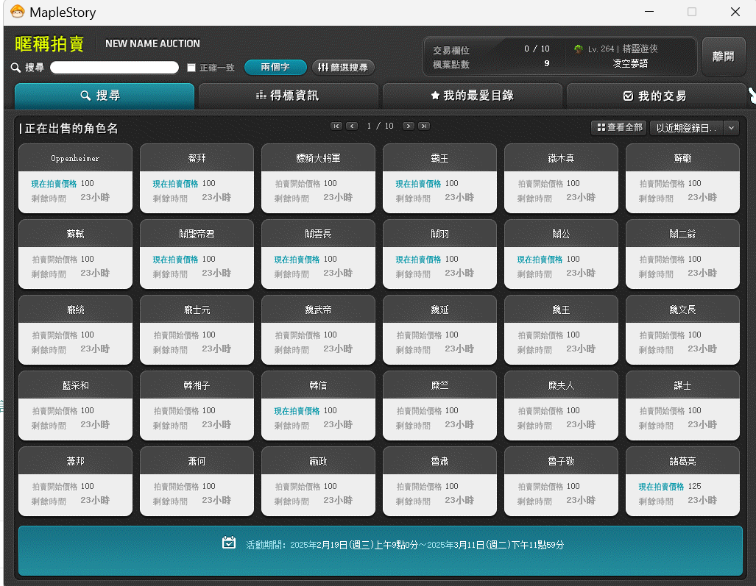
Task: Click the 篩選搜尋 filter search button
Action: (343, 68)
